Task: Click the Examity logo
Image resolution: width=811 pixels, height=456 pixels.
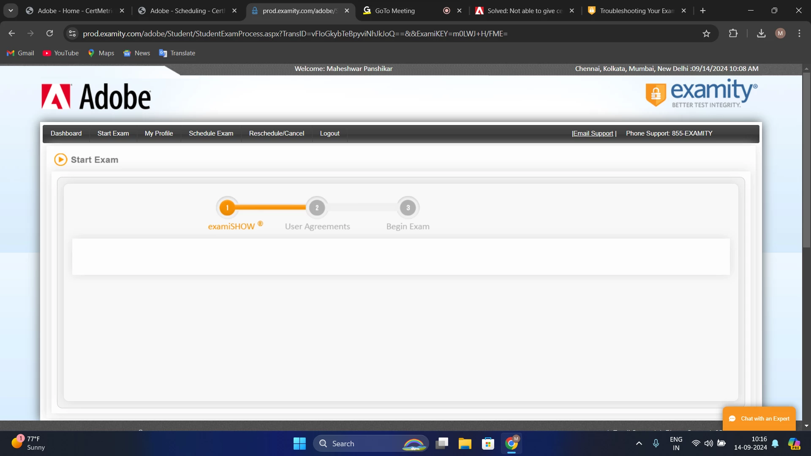Action: pos(701,93)
